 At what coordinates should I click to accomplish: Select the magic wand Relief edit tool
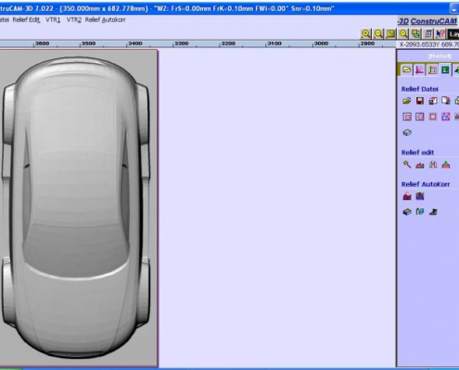(407, 165)
